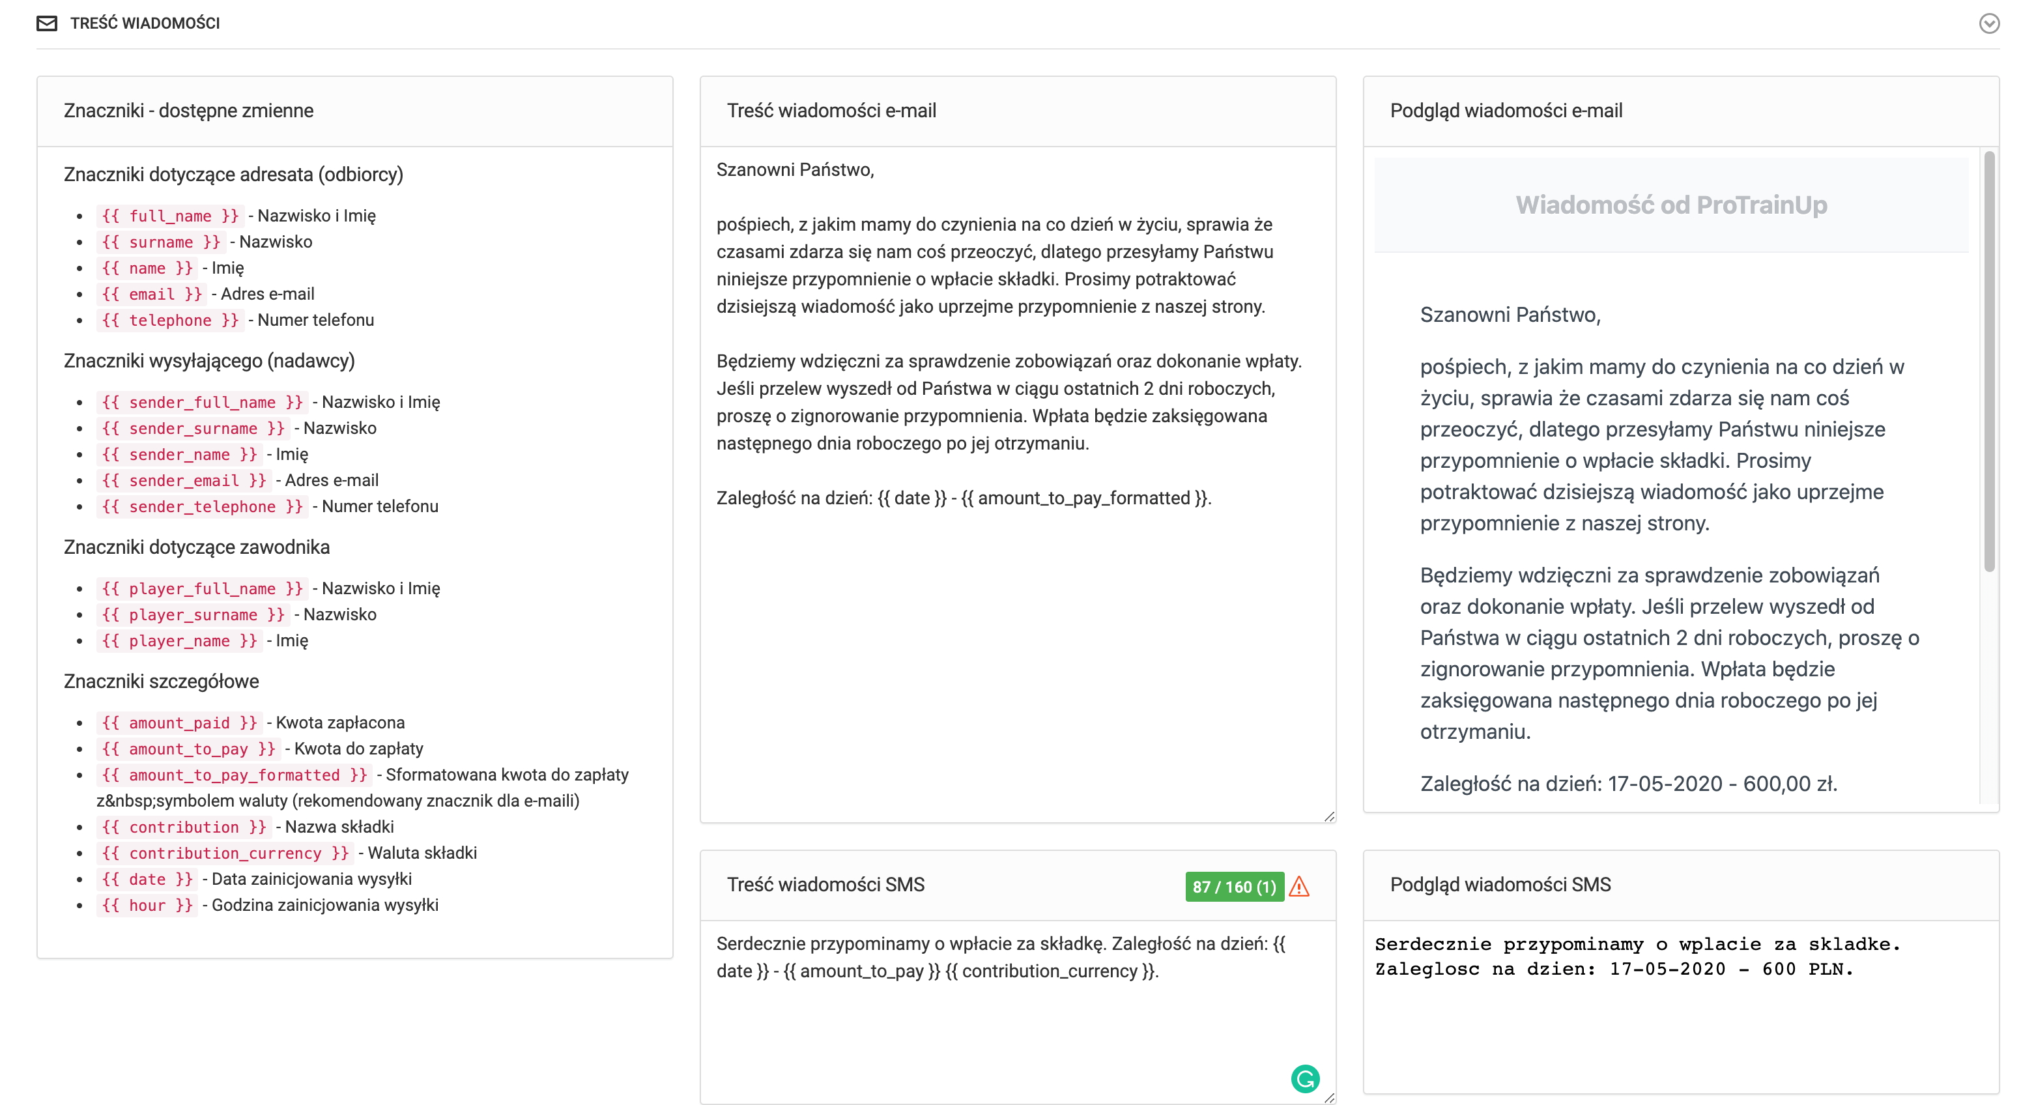Click the e-mail preview vertical scrollbar
Viewport: 2021px width, 1105px height.
point(1989,361)
